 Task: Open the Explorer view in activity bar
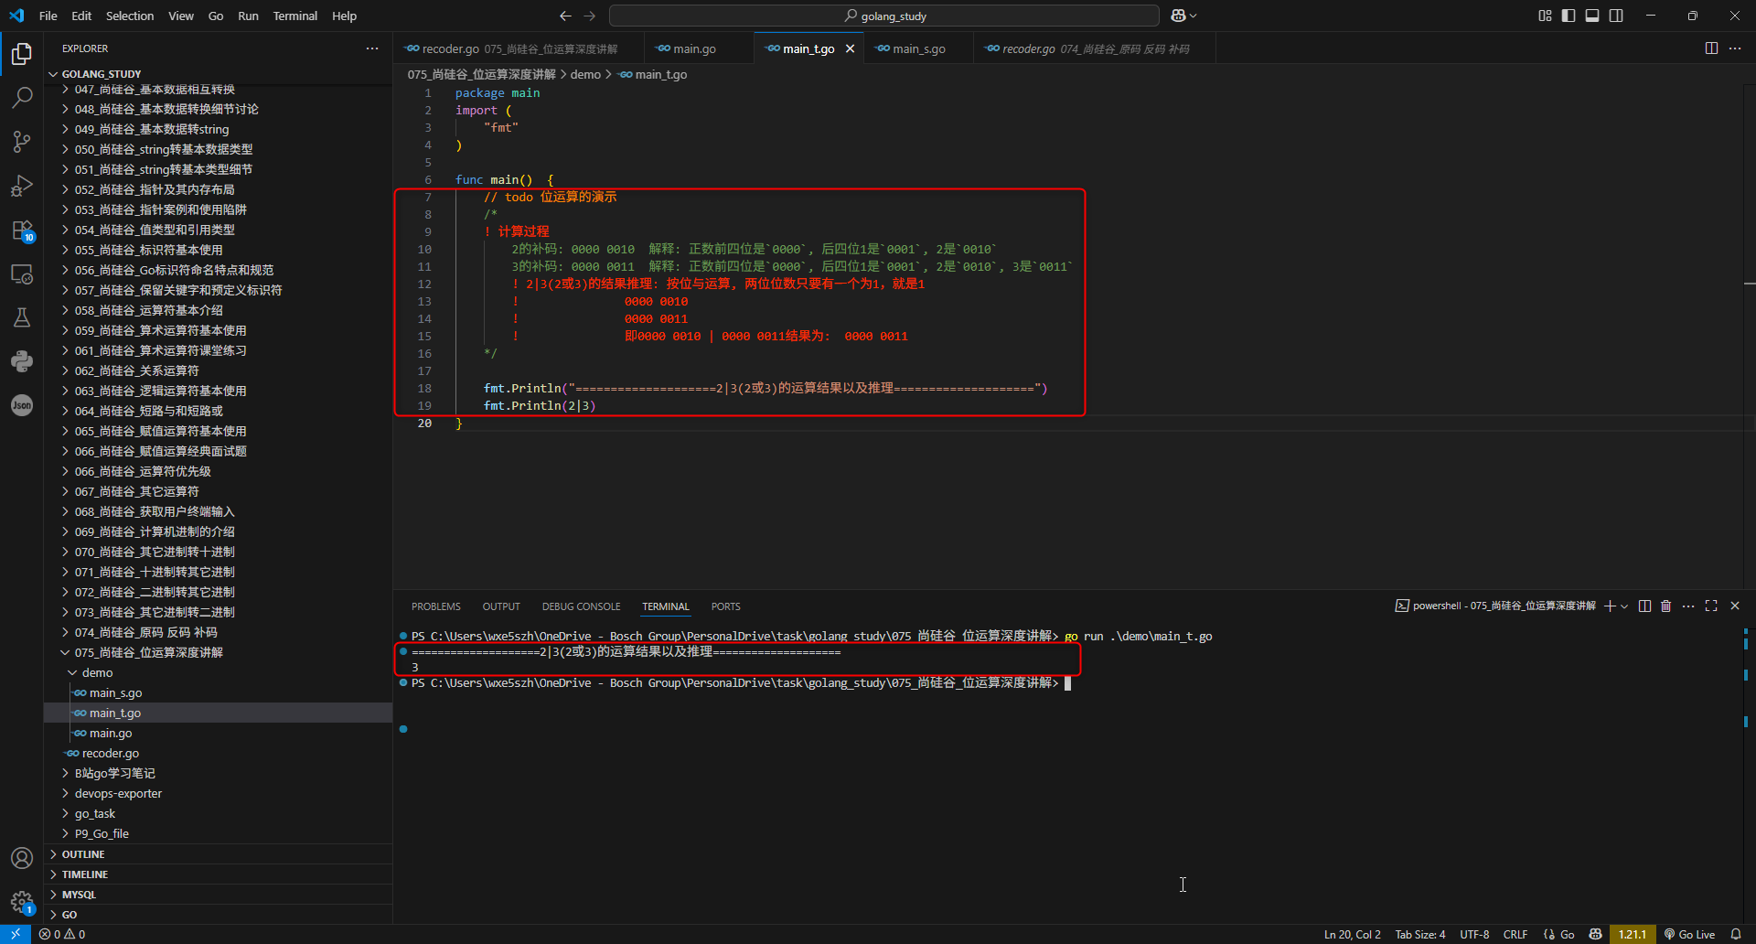tap(22, 54)
